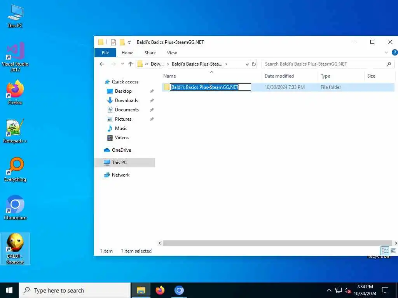Open the Windows Start menu
398x298 pixels.
point(9,290)
